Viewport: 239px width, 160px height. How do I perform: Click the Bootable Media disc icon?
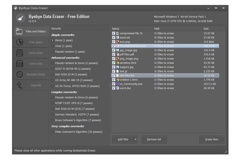(19, 74)
